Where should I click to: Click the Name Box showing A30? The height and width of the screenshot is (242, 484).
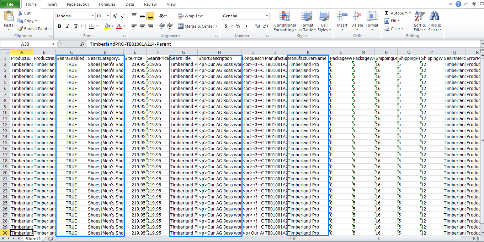[x=26, y=44]
